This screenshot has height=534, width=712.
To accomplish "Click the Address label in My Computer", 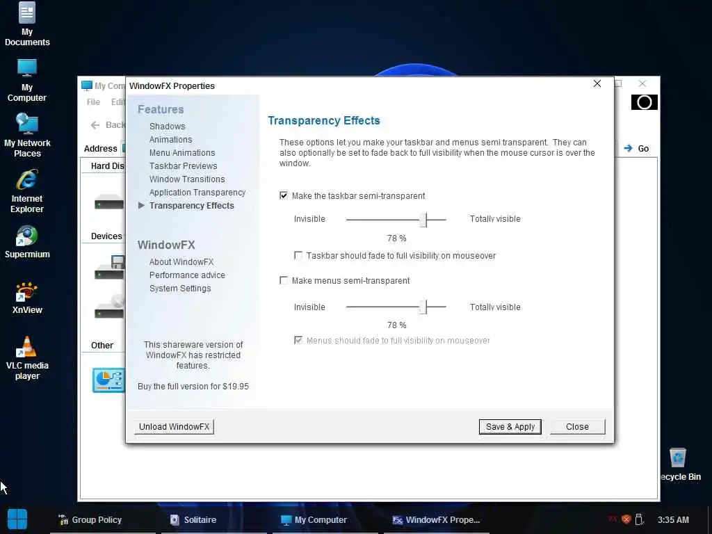I will pos(100,149).
